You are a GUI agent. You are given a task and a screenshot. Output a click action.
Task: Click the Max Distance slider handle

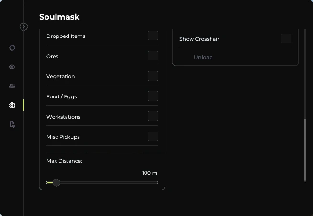pyautogui.click(x=56, y=182)
